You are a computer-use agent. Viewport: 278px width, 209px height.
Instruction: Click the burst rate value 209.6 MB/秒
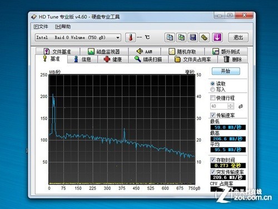[x=228, y=177]
